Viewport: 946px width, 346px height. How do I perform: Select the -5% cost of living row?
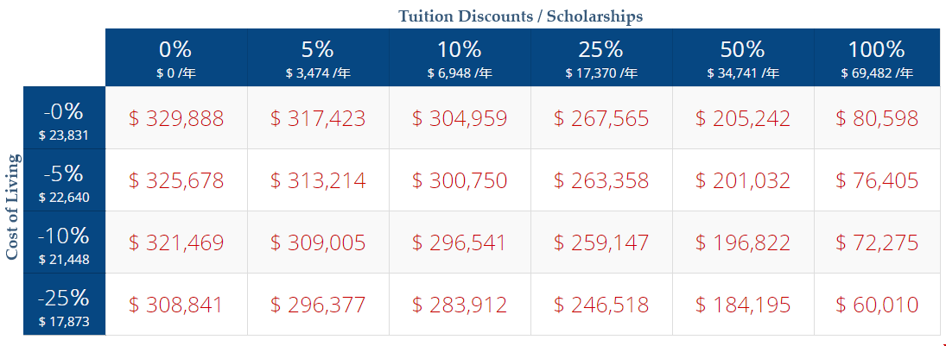point(65,180)
